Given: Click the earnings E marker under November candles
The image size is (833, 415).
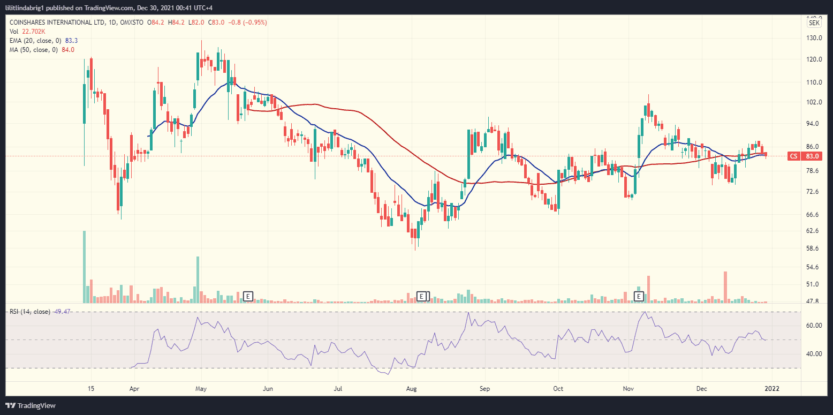Looking at the screenshot, I should [x=639, y=295].
